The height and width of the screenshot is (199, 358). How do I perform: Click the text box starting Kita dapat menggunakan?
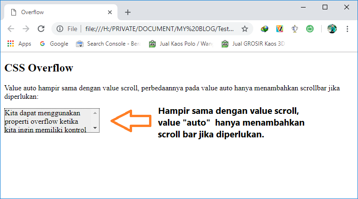tap(52, 120)
